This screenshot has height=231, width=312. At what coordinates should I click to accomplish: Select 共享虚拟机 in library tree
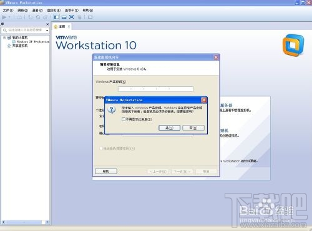click(20, 46)
